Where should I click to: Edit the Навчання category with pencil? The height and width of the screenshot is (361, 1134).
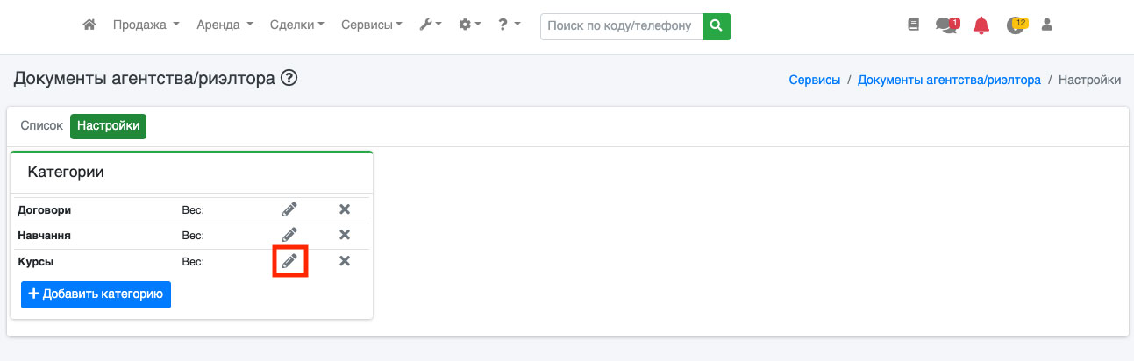pyautogui.click(x=289, y=235)
